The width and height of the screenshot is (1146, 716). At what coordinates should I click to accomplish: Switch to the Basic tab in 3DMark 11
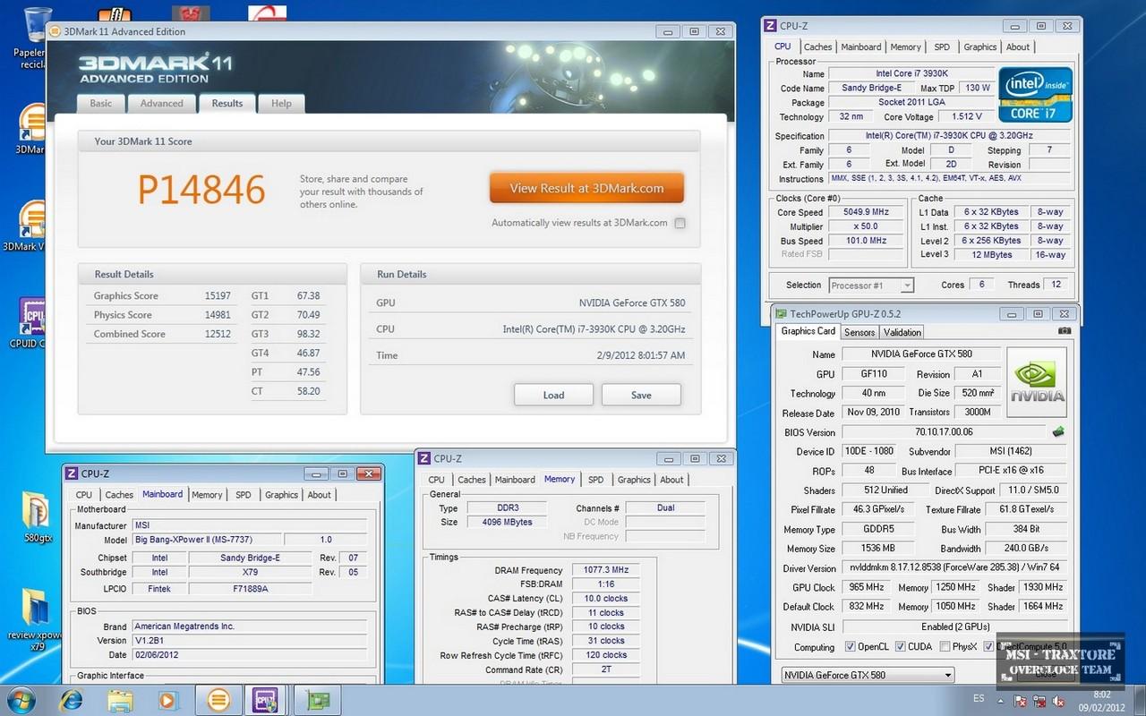[101, 104]
